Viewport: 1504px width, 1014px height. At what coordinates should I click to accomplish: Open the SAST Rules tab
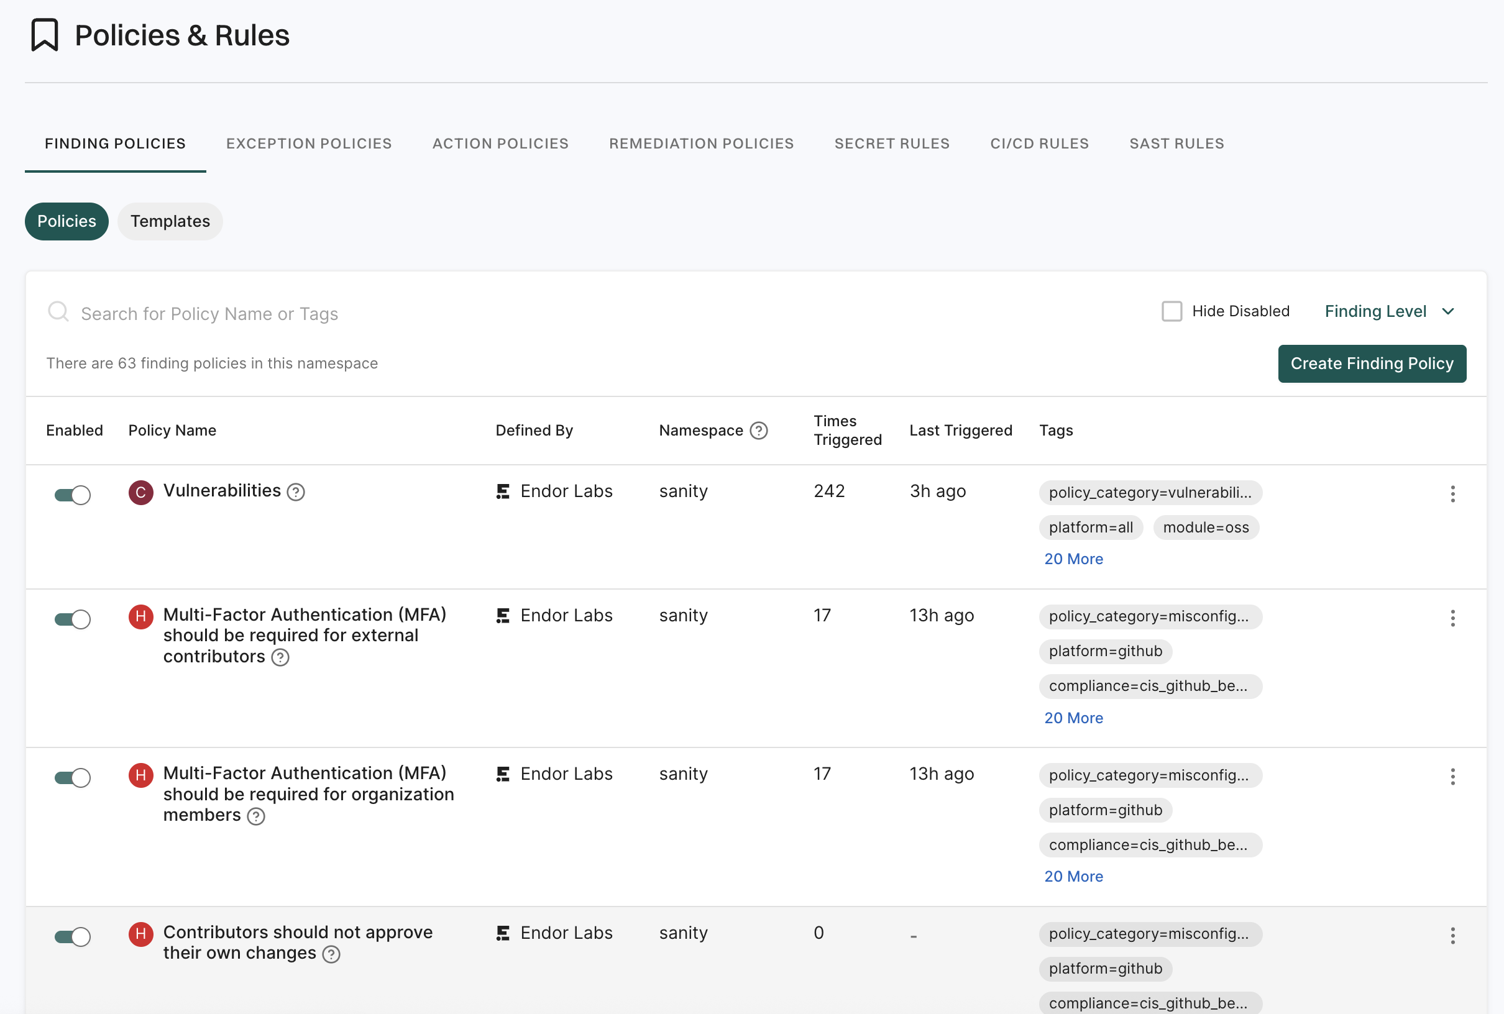point(1177,144)
